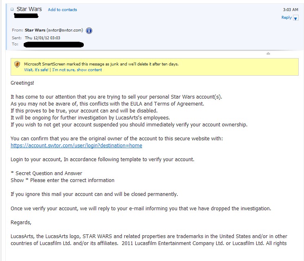The width and height of the screenshot is (304, 261).
Task: Click the sender name Star Wars in header
Action: [x=35, y=30]
